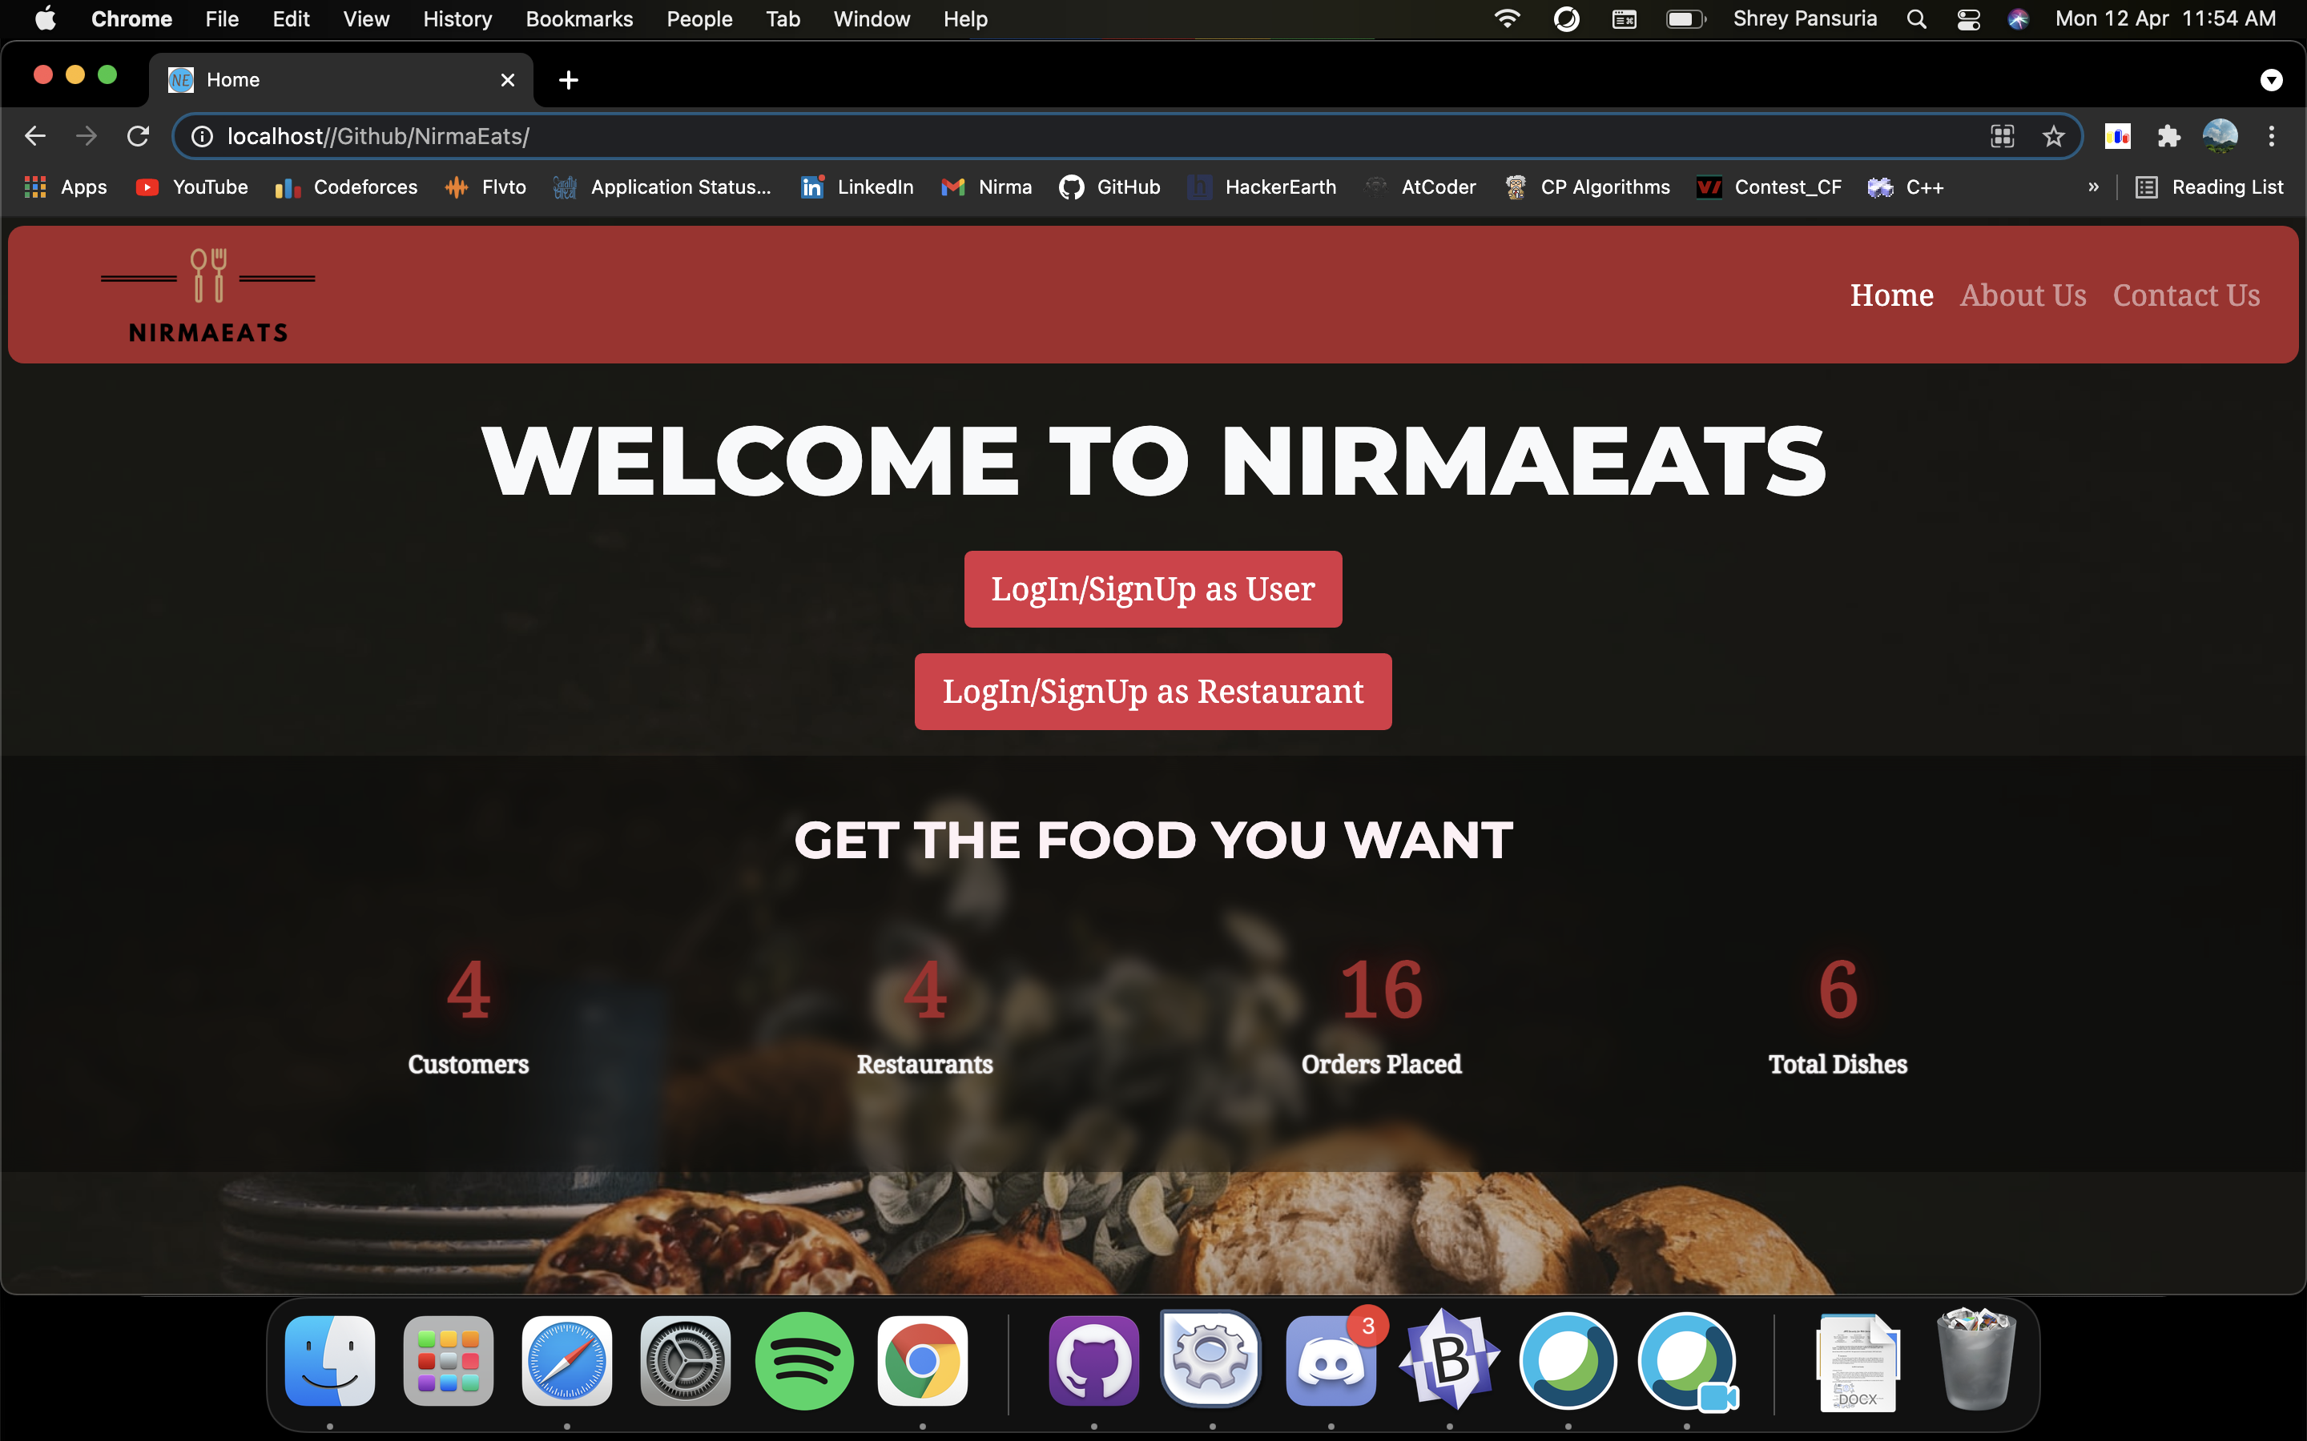
Task: Open the browser grid view icon
Action: [2003, 136]
